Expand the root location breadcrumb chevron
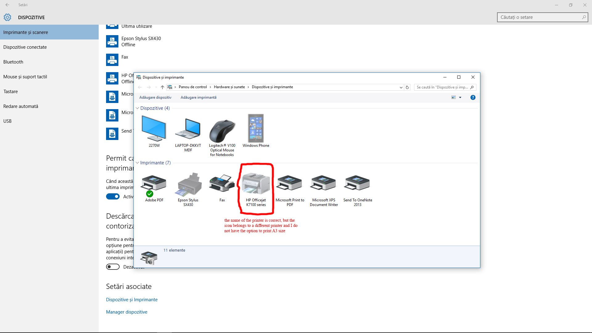Screen dimensions: 592x333 point(175,87)
